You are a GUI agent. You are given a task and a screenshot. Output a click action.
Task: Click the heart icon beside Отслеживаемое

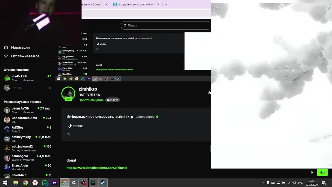[x=6, y=56]
